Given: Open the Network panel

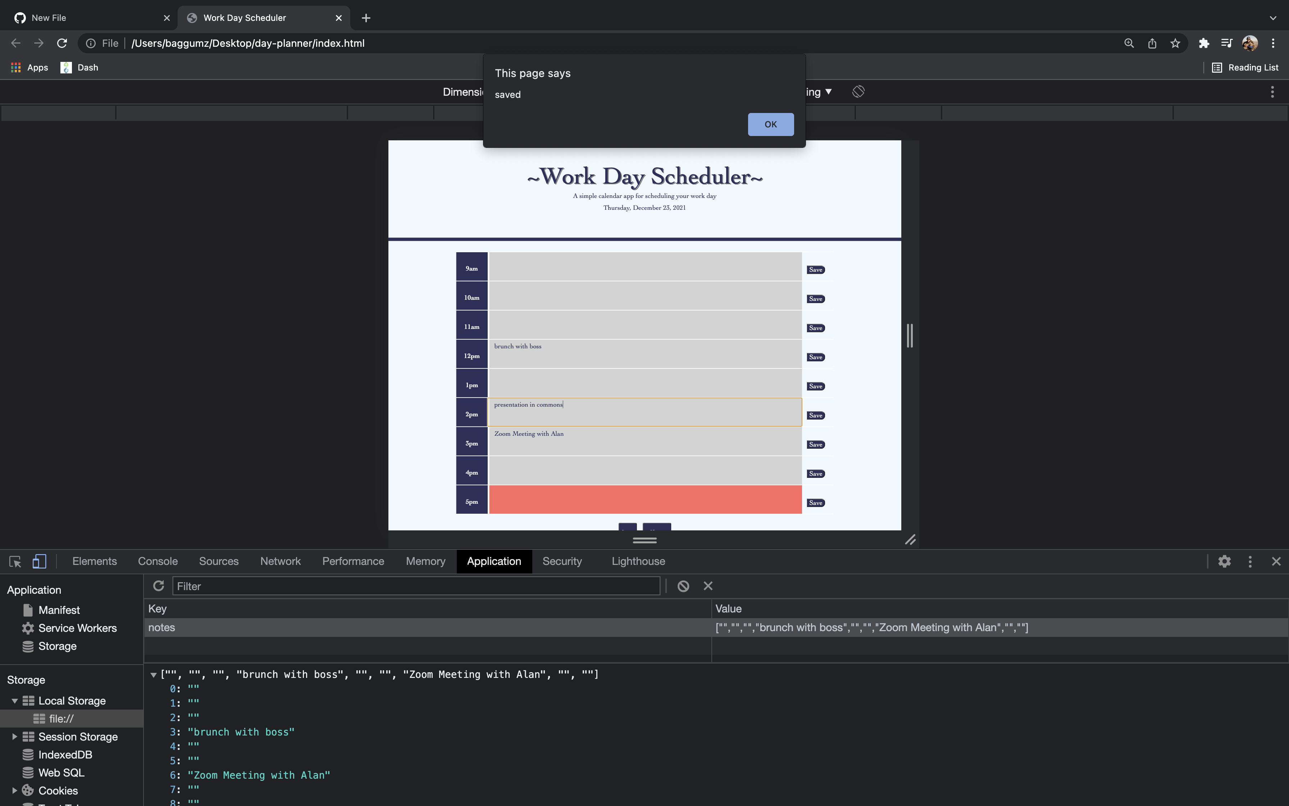Looking at the screenshot, I should tap(280, 561).
